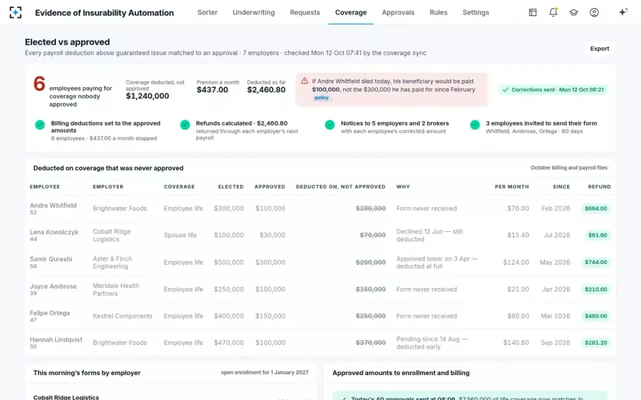Click the $500,000 elected amount
641x400 pixels.
[x=229, y=262]
